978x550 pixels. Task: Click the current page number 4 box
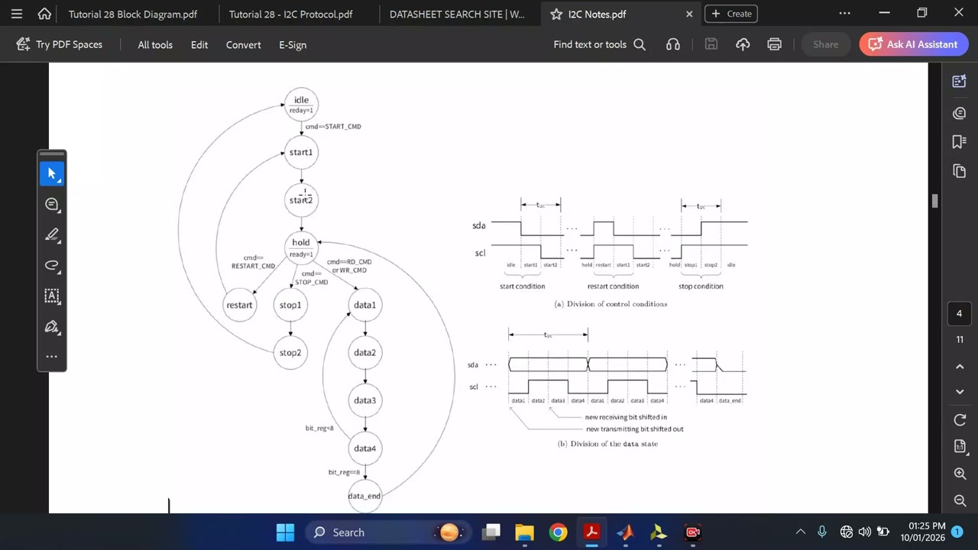point(960,313)
